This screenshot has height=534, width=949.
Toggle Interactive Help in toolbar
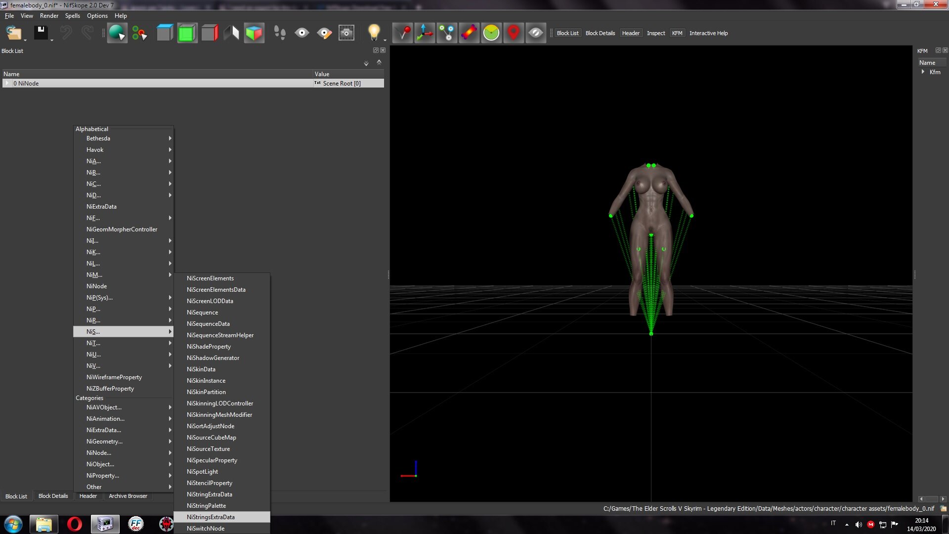point(708,33)
